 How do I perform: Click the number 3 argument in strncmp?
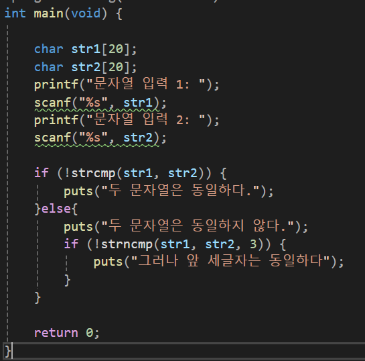point(253,244)
